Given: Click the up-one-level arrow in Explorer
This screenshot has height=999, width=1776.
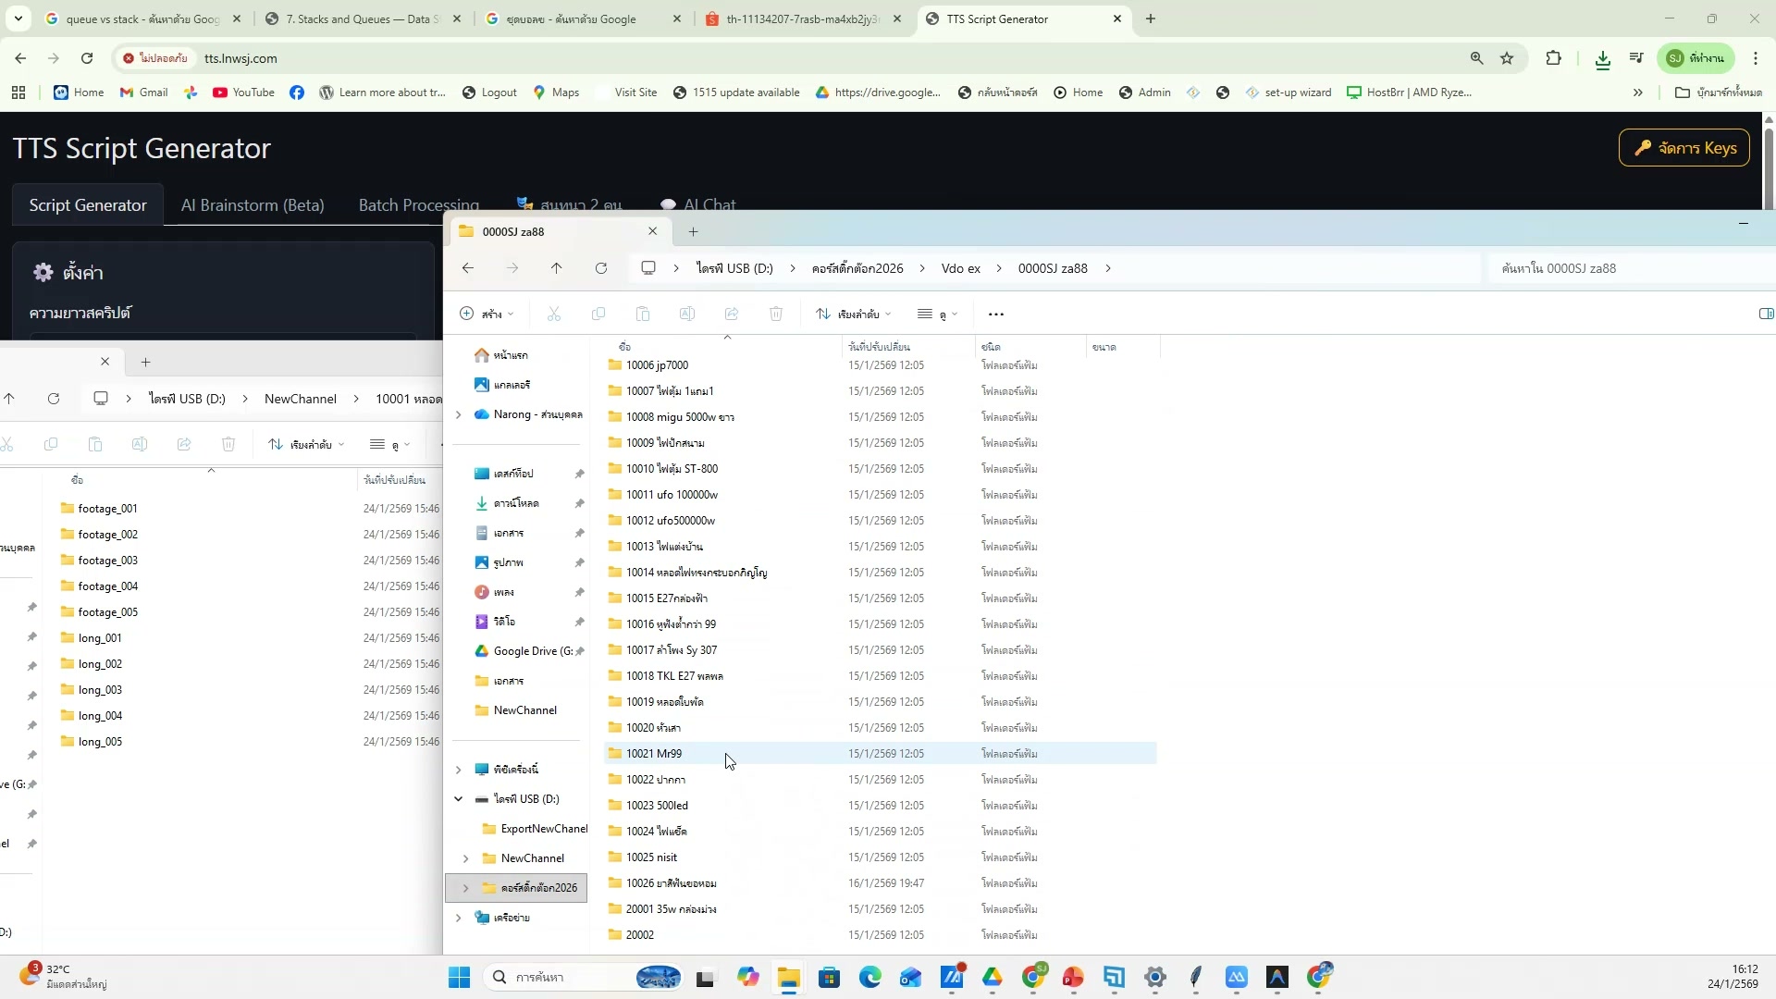Looking at the screenshot, I should click(x=556, y=268).
